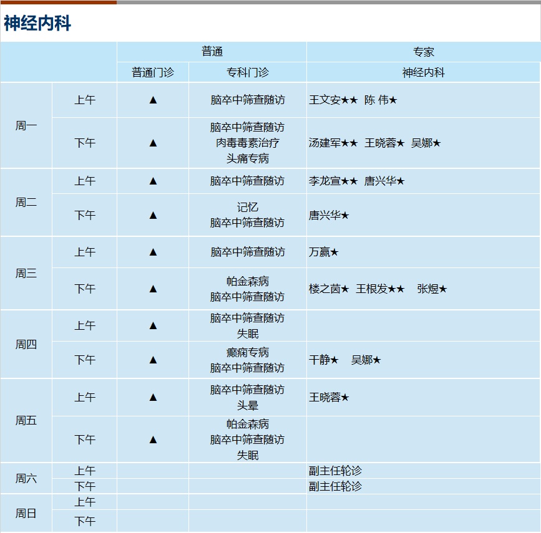This screenshot has width=541, height=533.
Task: Click 头痛专病 in Monday afternoon clinics
Action: (x=247, y=158)
